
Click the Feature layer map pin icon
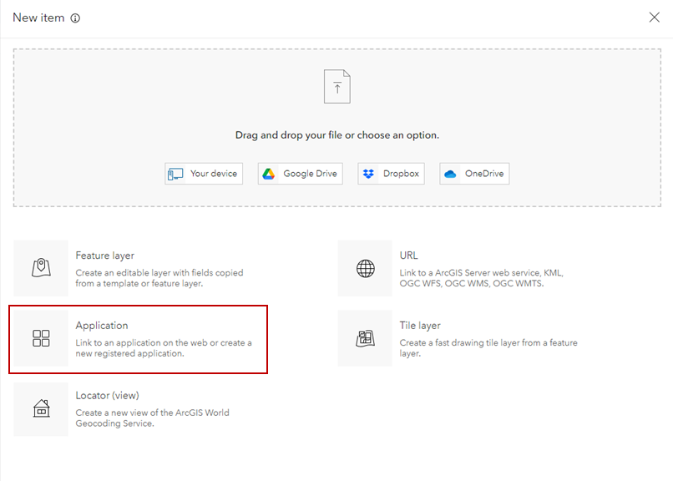[x=41, y=268]
